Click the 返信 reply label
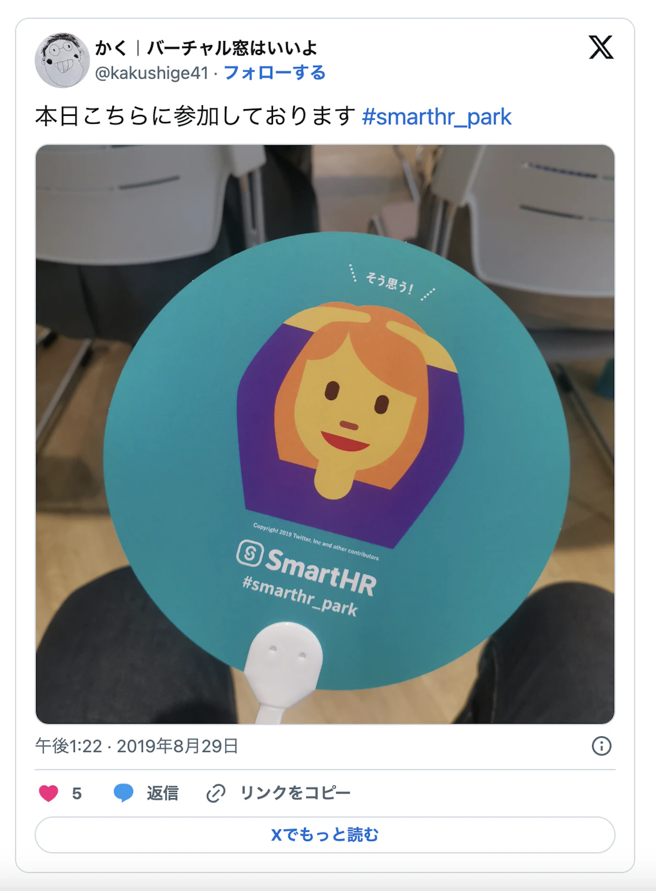656x891 pixels. (162, 793)
